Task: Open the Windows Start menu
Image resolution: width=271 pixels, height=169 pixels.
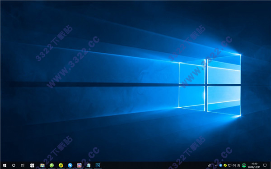Action: (x=5, y=165)
